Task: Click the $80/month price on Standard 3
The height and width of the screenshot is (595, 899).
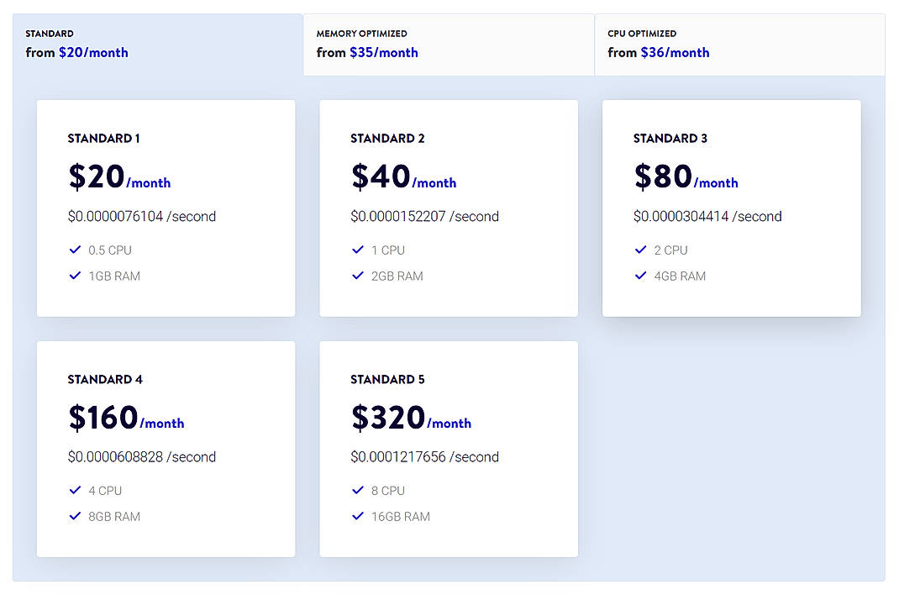Action: point(686,177)
